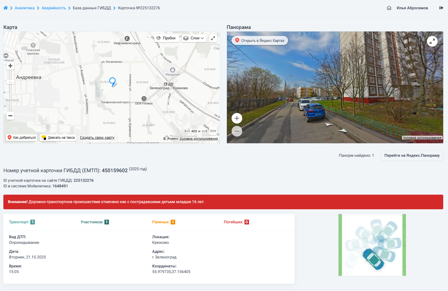The height and width of the screenshot is (291, 448).
Task: Zoom out on the map
Action: pyautogui.click(x=10, y=116)
